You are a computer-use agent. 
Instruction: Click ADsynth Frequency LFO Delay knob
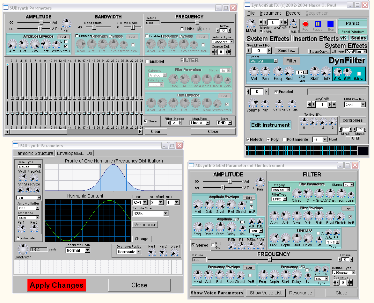(297, 275)
